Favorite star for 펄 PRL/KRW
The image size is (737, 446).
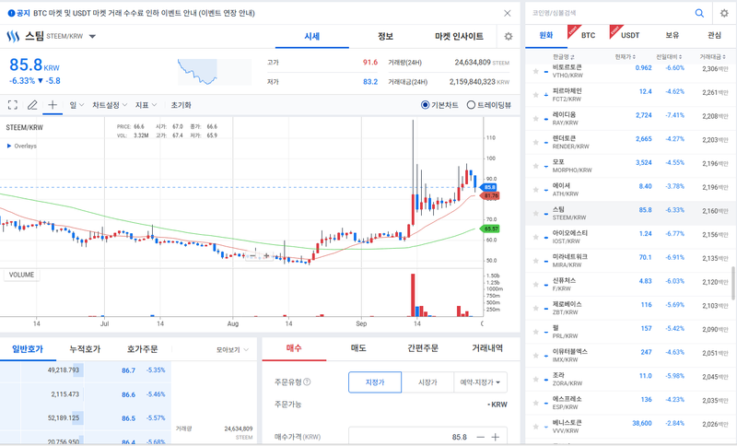point(535,332)
